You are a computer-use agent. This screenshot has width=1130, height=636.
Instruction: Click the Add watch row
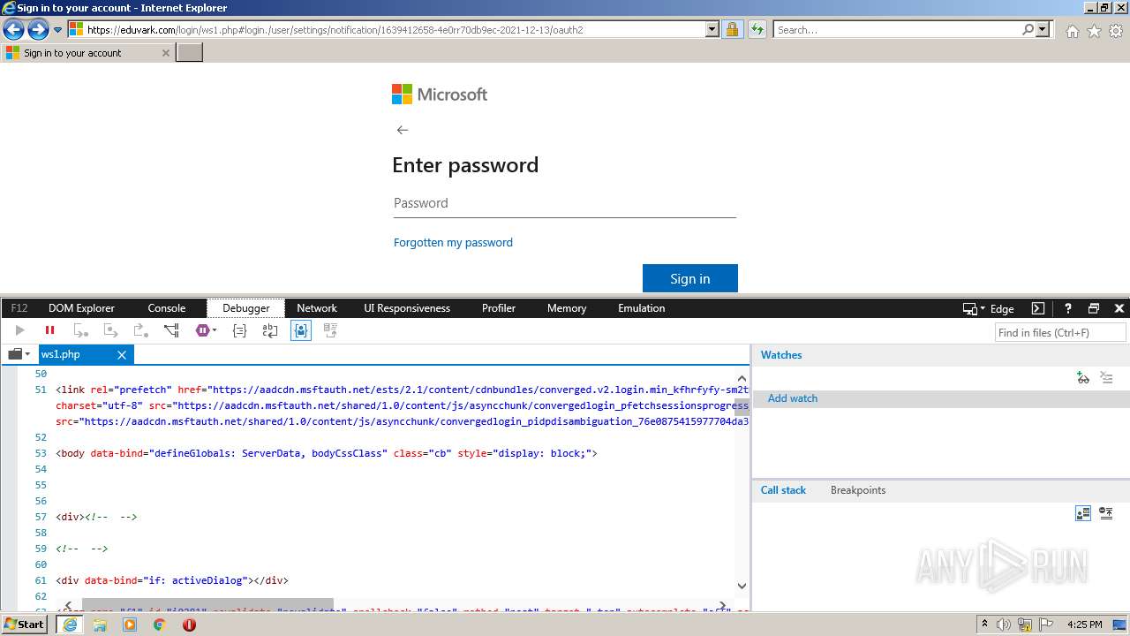click(941, 398)
